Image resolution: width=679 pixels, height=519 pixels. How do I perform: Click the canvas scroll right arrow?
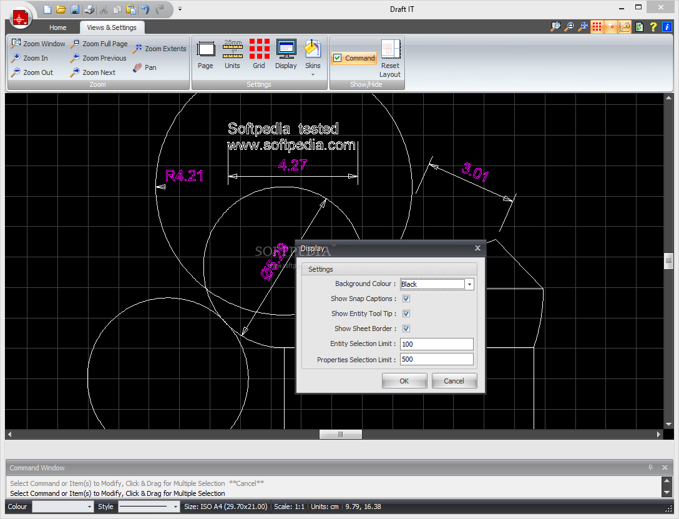point(658,434)
